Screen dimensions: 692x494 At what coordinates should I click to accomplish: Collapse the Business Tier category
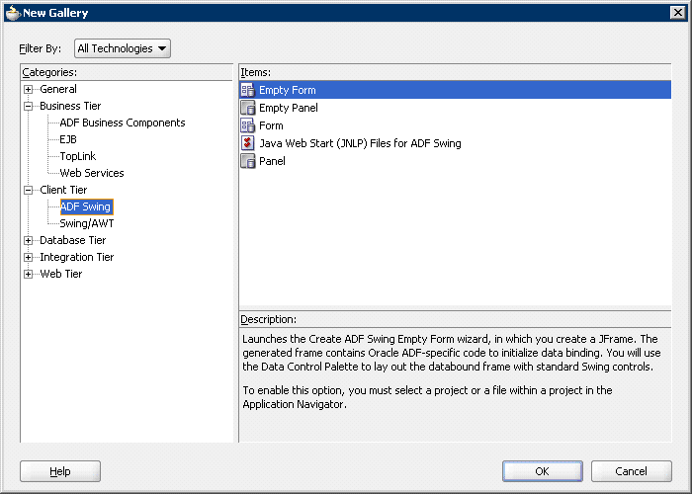(x=29, y=107)
